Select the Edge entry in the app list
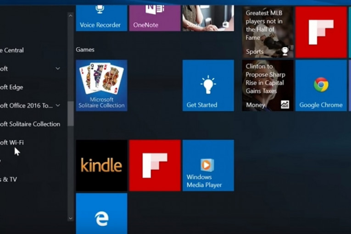 tap(12, 87)
